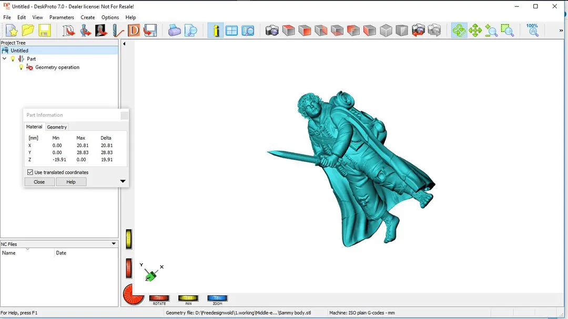Open Print Preview with the magnifier page icon

(190, 30)
